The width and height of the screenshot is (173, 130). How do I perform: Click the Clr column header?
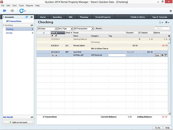tap(139, 33)
